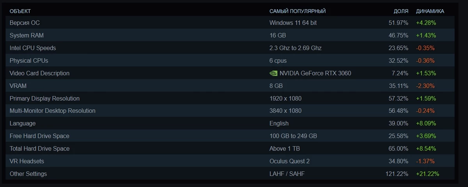Click the Windows 11 64 bit entry

pos(293,23)
